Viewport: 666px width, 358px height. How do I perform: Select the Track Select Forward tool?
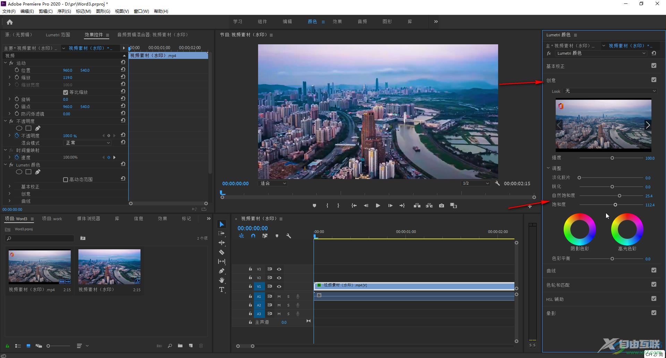coord(222,234)
